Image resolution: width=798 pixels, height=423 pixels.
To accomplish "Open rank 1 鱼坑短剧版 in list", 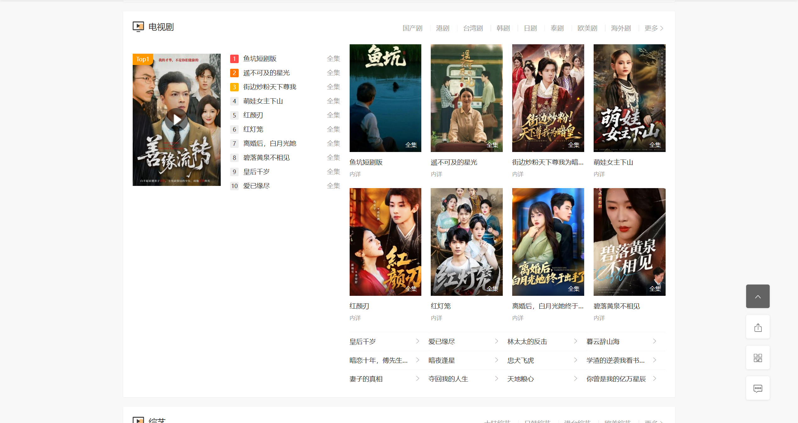I will 260,59.
